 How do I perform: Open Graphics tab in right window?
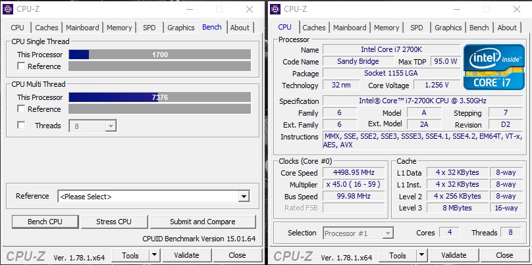448,28
